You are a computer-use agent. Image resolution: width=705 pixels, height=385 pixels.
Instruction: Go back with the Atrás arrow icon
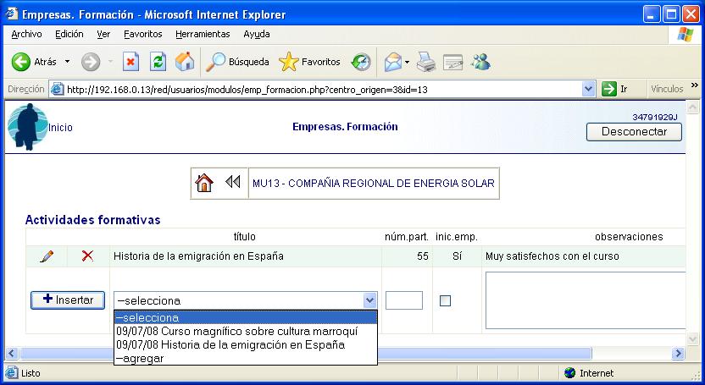(x=20, y=62)
